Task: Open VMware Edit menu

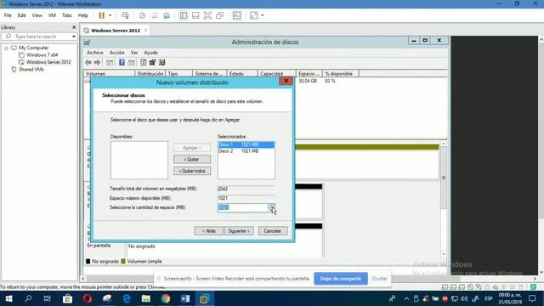Action: pos(21,15)
